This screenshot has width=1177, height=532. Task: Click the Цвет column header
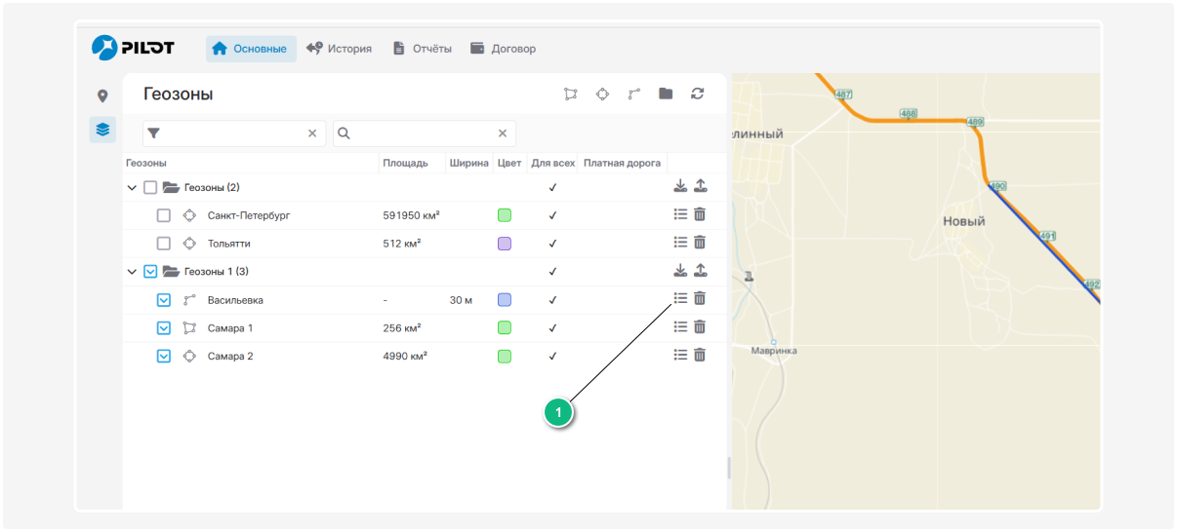[x=509, y=163]
